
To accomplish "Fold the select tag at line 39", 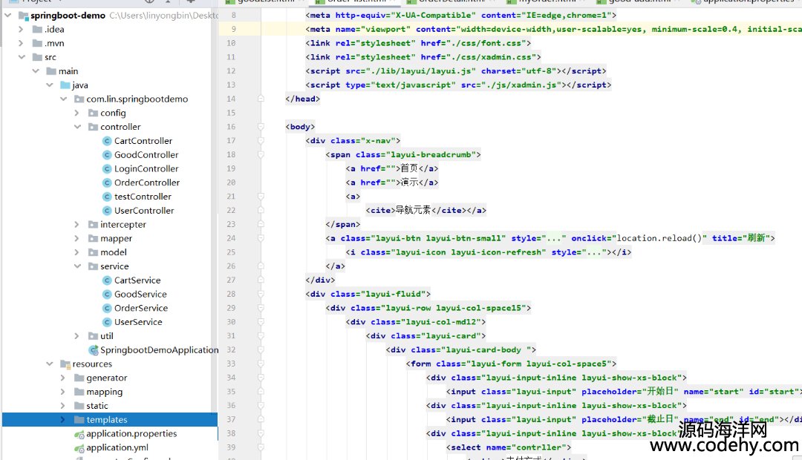I will pos(261,447).
